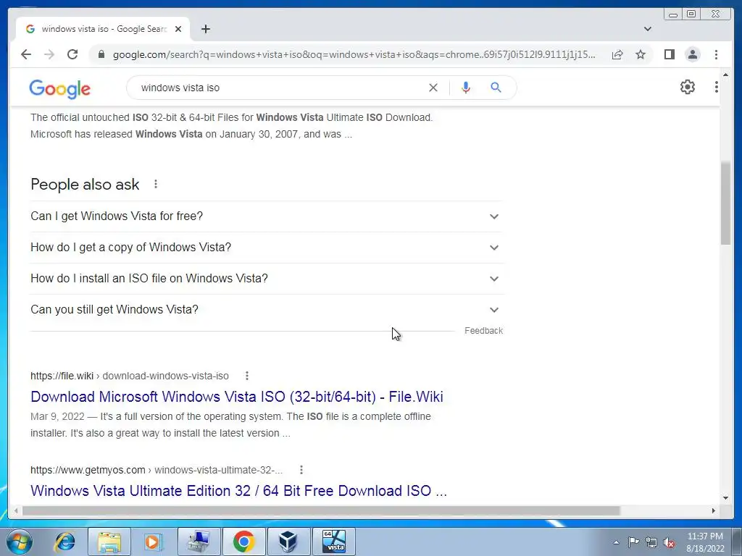Reload the current page
This screenshot has height=556, width=742.
[72, 54]
